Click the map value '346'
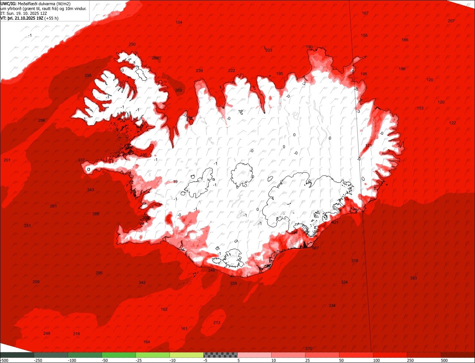Viewport: 475px width, 363px height. tap(212, 270)
